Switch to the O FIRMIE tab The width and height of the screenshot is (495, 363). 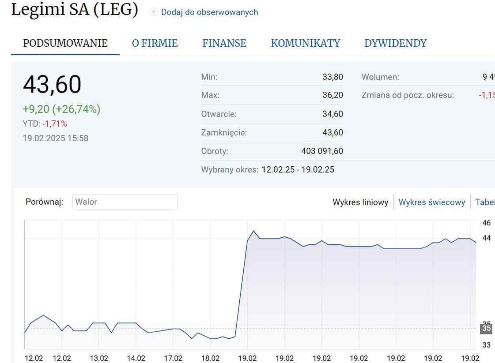(x=155, y=43)
